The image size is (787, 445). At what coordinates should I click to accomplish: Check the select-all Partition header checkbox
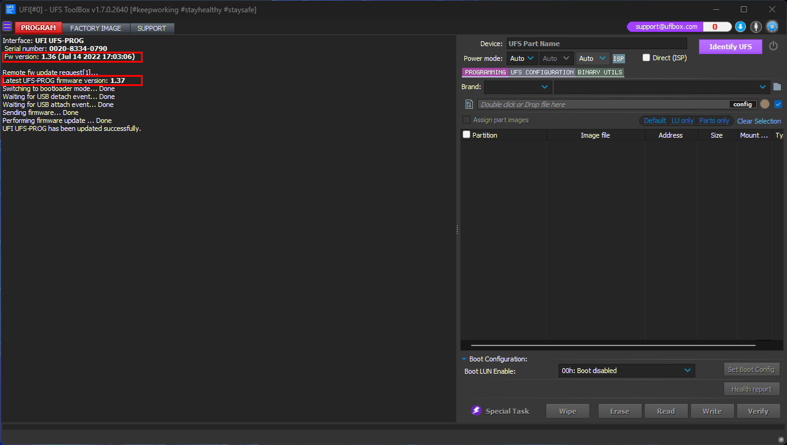(466, 135)
